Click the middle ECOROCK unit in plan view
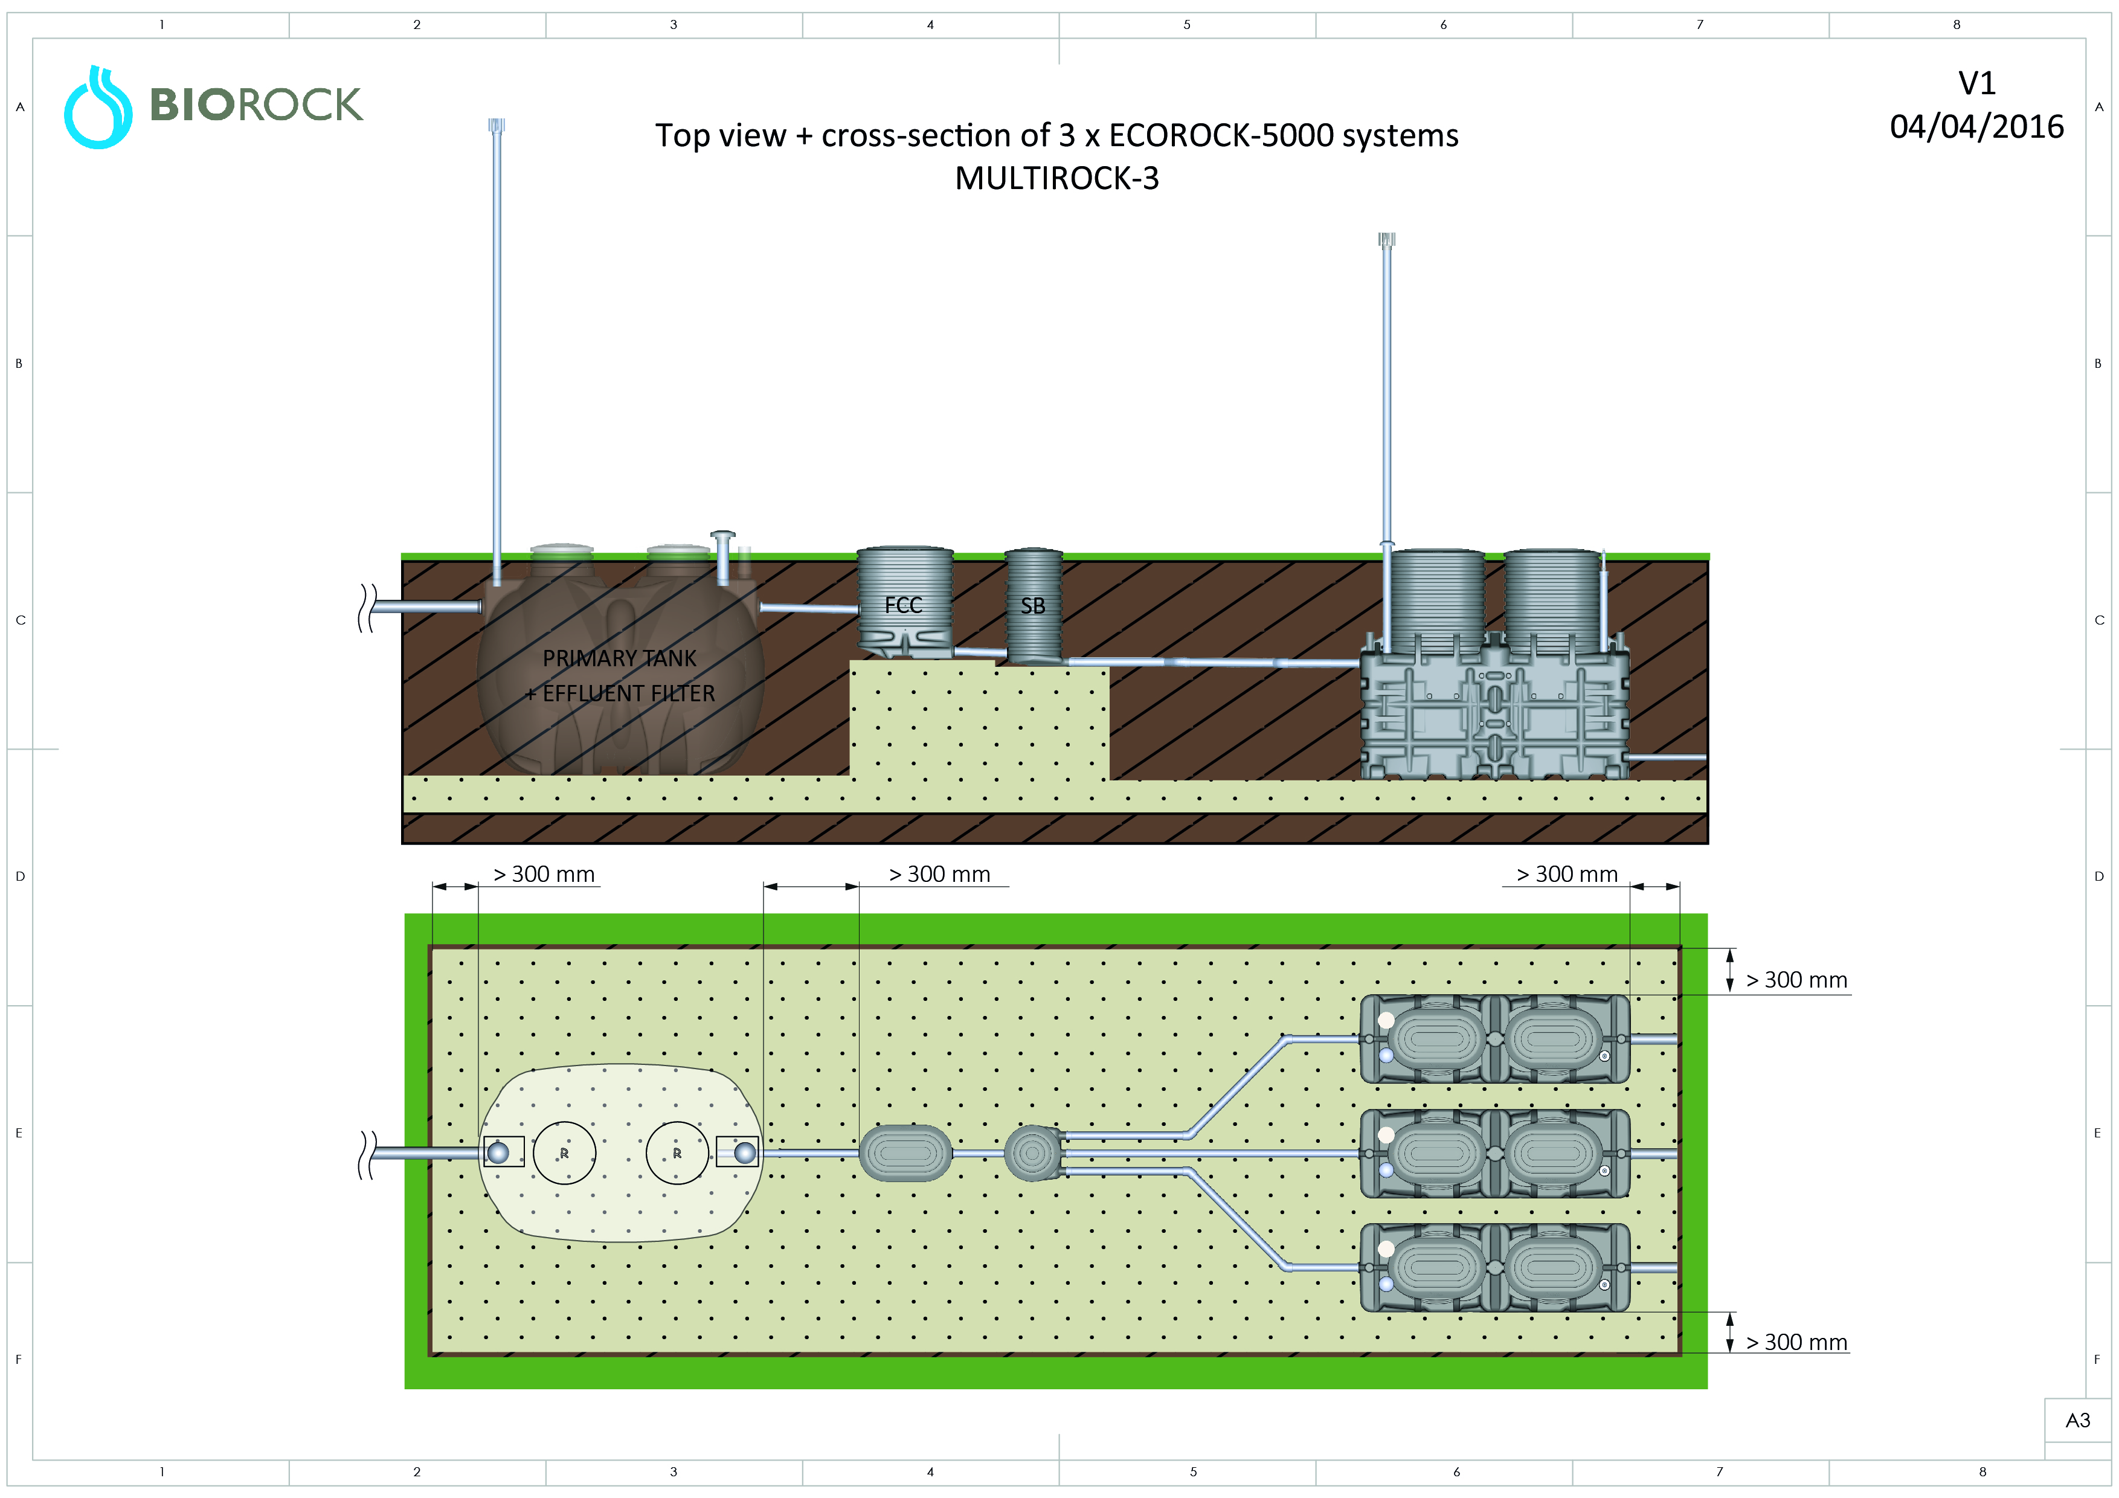Image resolution: width=2119 pixels, height=1498 pixels. pyautogui.click(x=1494, y=1153)
